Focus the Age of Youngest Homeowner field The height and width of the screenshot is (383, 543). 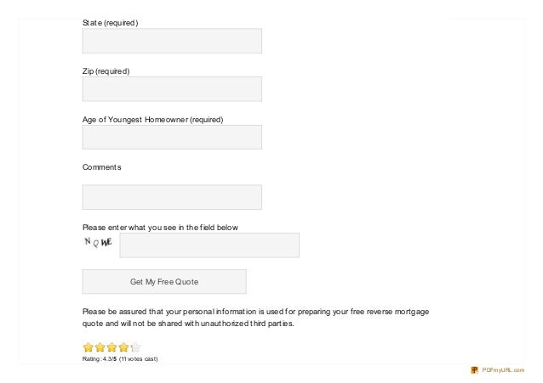172,138
